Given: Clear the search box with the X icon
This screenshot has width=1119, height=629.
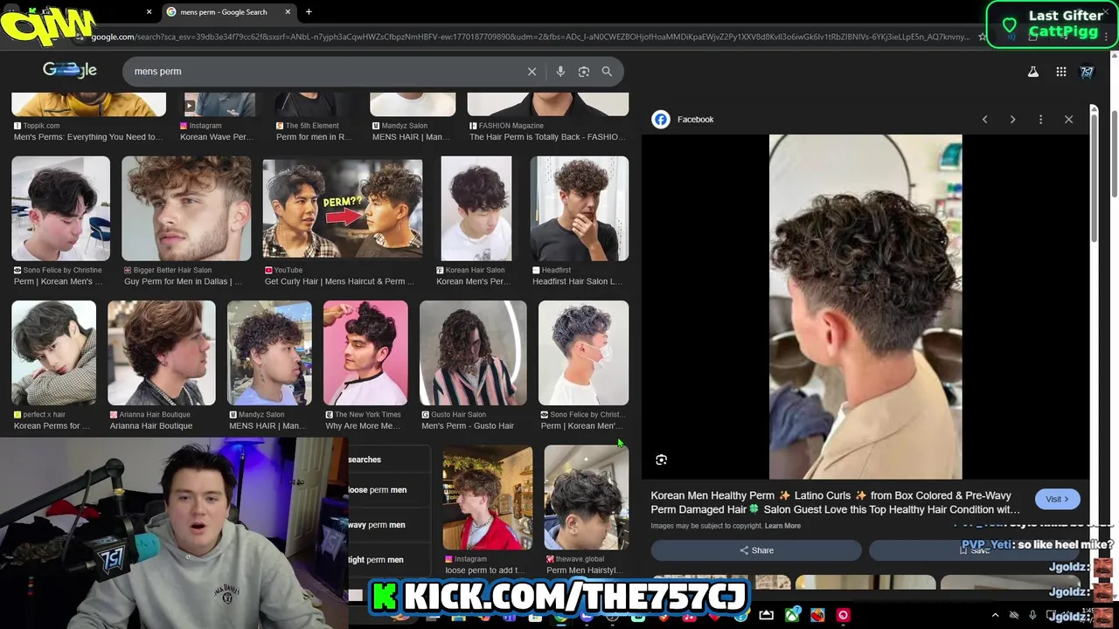Looking at the screenshot, I should tap(532, 72).
